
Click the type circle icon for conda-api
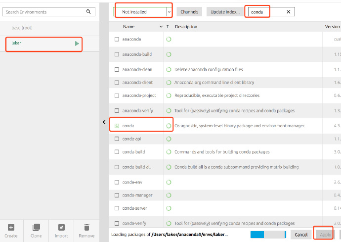coord(169,139)
